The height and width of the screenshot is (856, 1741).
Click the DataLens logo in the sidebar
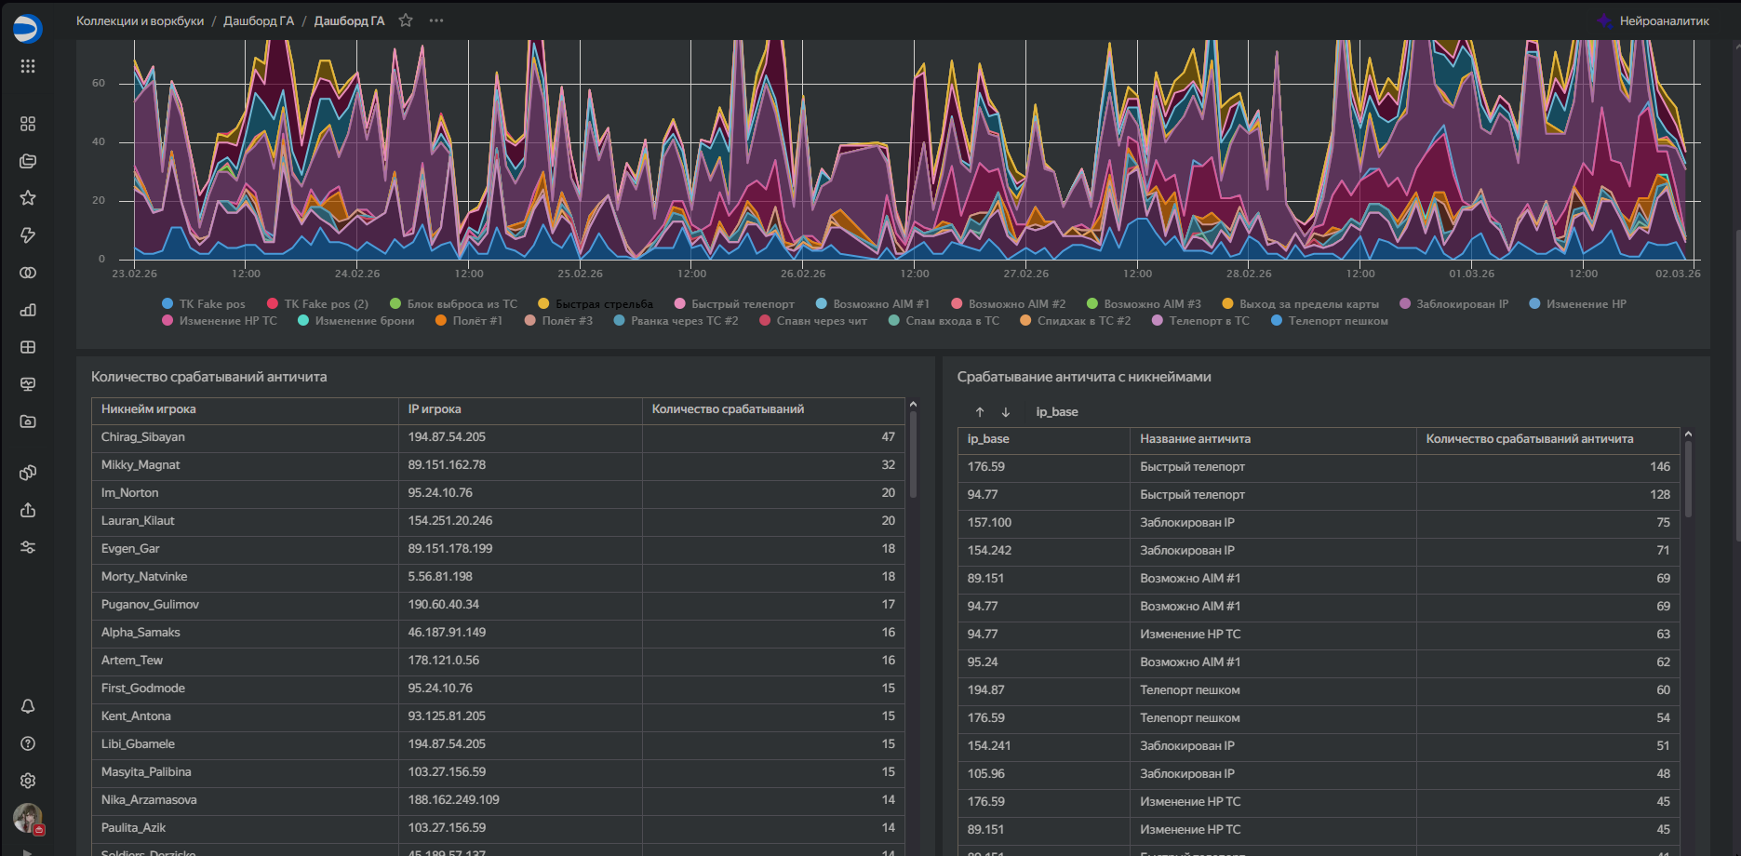[x=27, y=29]
